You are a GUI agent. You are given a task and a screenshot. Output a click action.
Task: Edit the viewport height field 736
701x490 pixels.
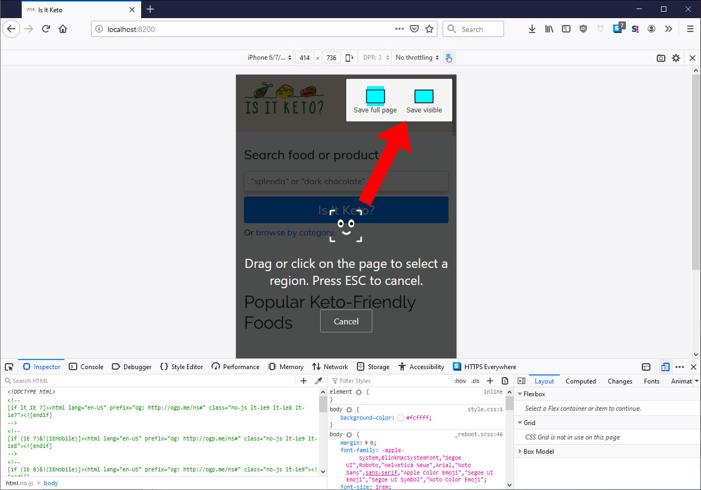(x=331, y=58)
